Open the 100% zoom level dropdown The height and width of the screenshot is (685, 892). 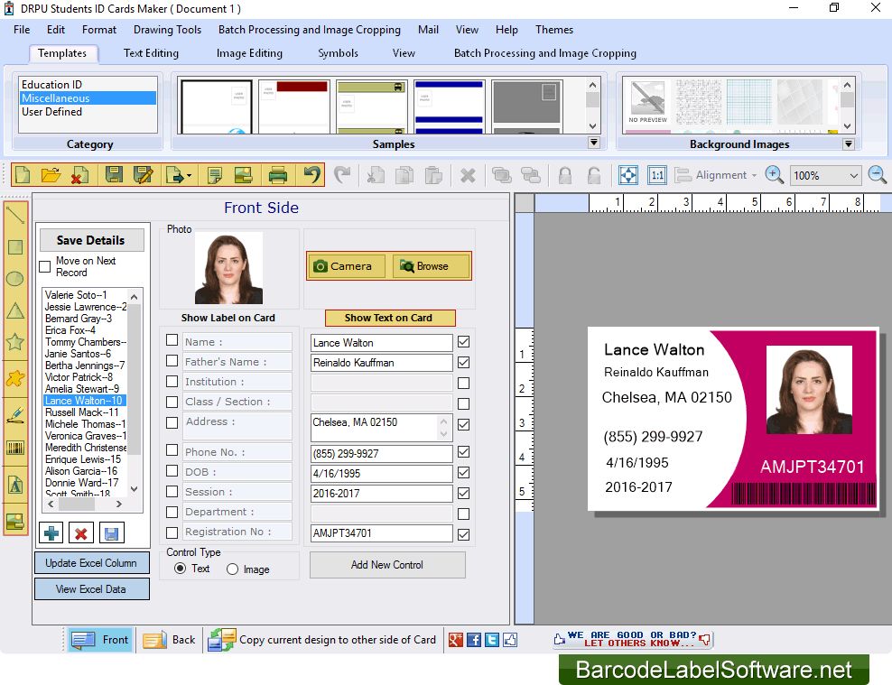[853, 176]
